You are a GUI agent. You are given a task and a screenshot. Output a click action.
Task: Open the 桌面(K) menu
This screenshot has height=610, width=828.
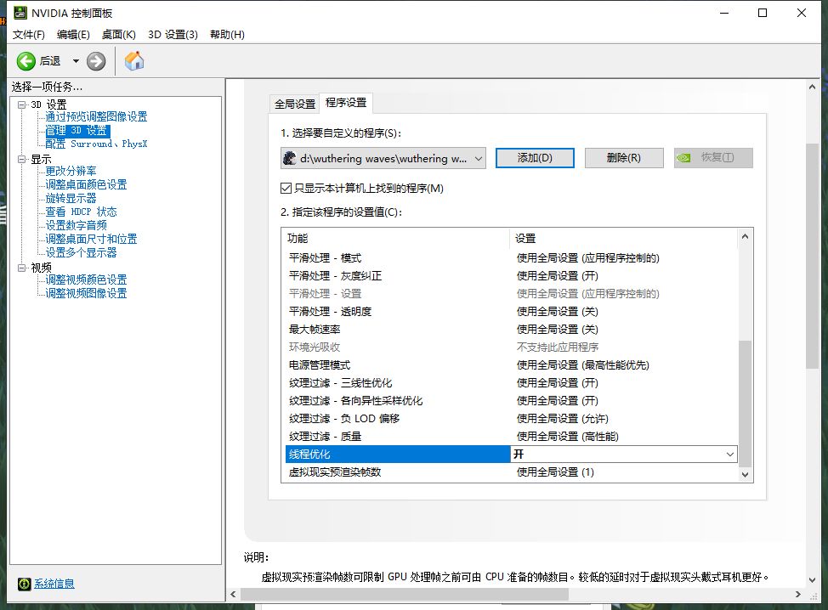click(x=119, y=34)
